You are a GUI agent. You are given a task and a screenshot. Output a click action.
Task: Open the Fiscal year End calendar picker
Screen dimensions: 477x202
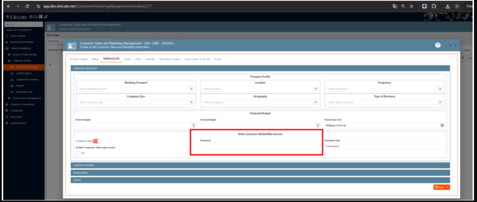click(442, 125)
